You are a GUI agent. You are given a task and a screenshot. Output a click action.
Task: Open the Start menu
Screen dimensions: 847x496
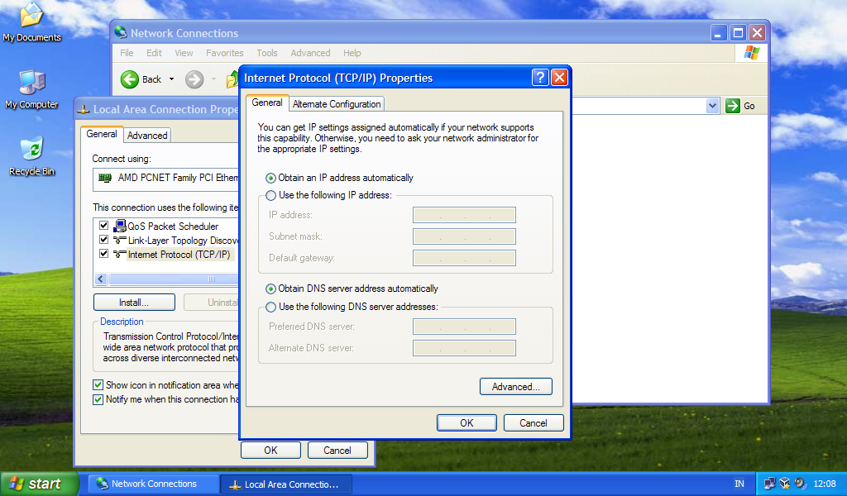pos(40,484)
